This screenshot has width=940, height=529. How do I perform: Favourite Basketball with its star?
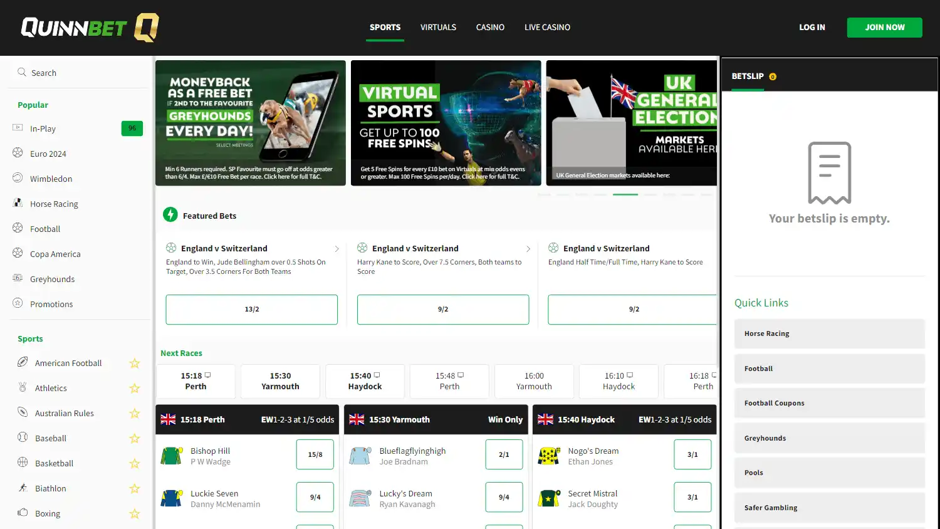[134, 463]
